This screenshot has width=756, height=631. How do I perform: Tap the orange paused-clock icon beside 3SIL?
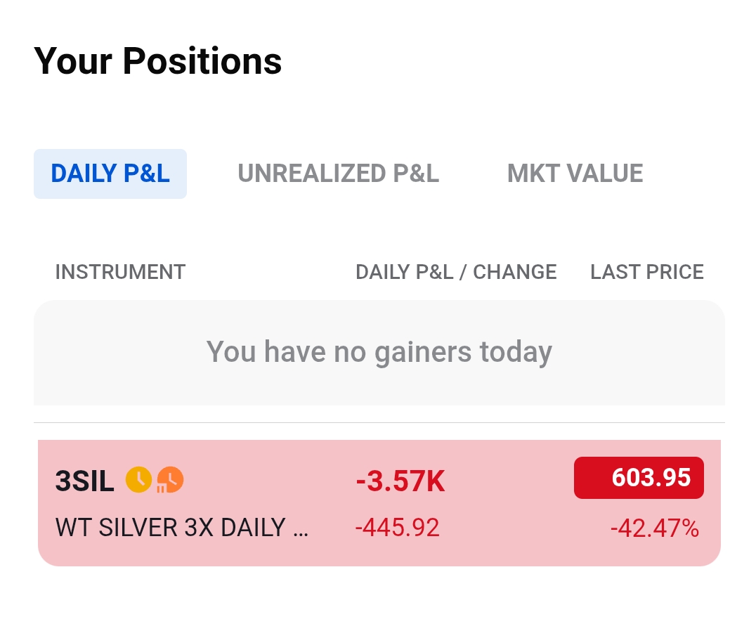coord(170,480)
